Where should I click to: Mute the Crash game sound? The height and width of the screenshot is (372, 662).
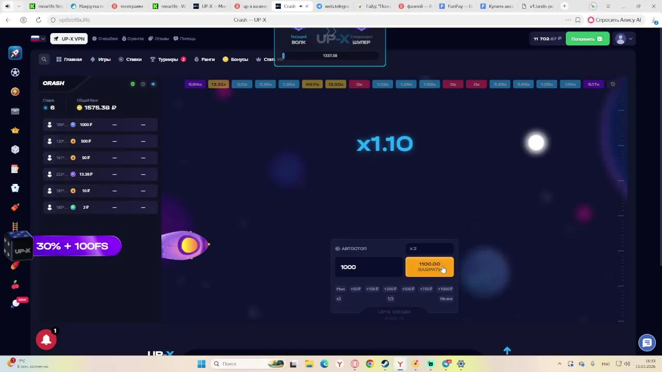point(153,84)
